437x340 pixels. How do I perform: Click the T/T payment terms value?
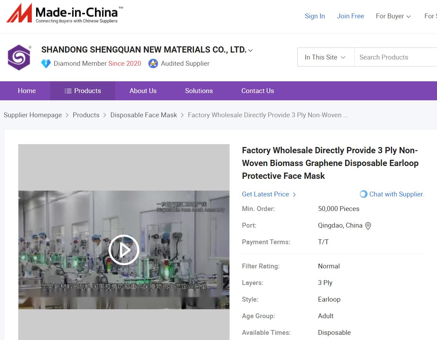(323, 242)
